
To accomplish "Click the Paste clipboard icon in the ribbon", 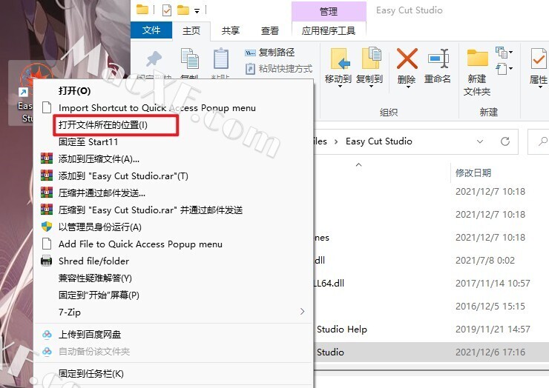I will tap(221, 58).
